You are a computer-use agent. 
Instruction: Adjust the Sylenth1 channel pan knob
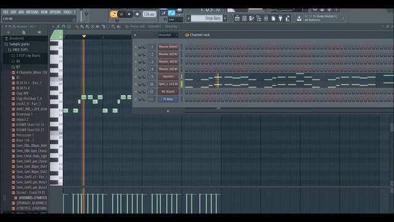(x=140, y=76)
